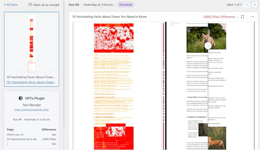Viewport: 260px width, 150px height.
Task: Click the fox photo in comparison screenshot
Action: pos(206,38)
